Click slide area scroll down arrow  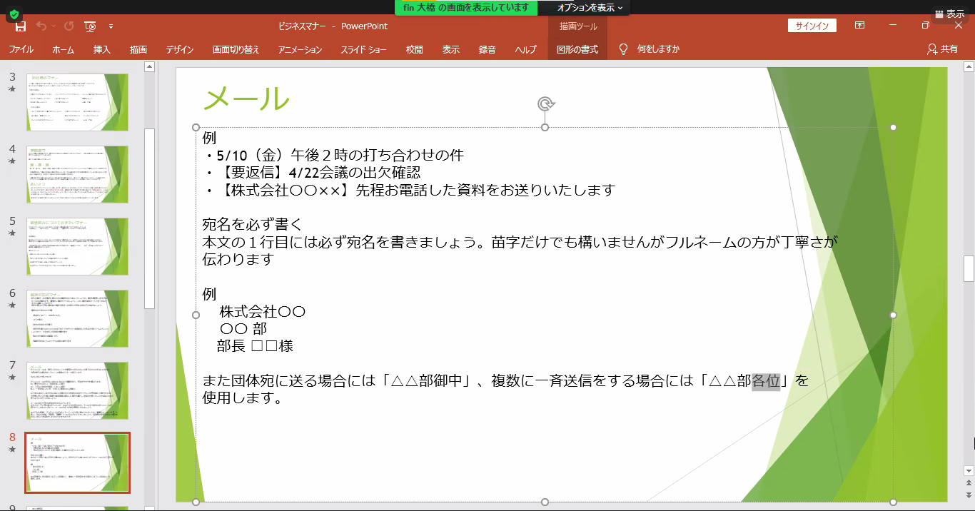pos(969,470)
